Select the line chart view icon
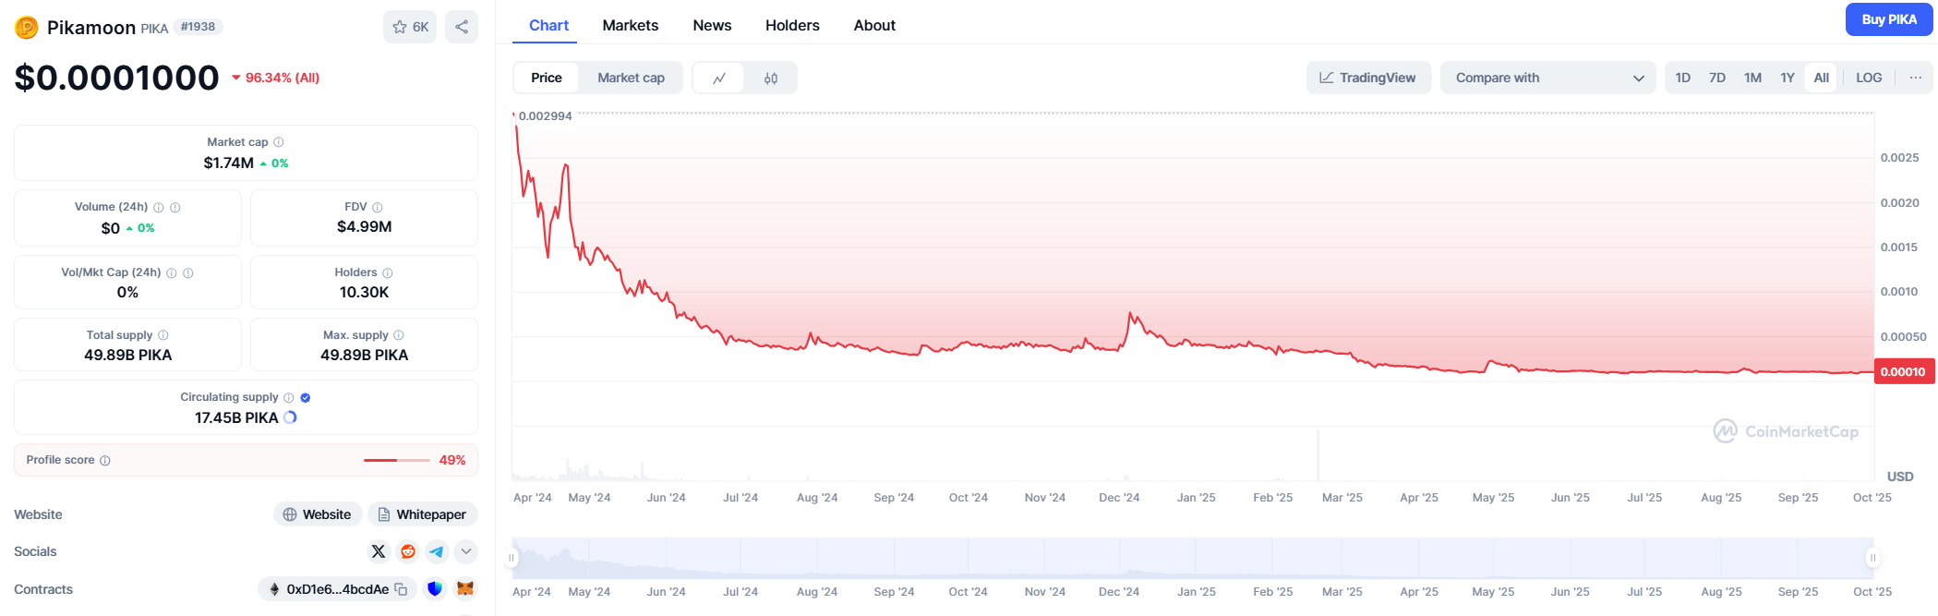Screen dimensions: 1938x616 719,79
